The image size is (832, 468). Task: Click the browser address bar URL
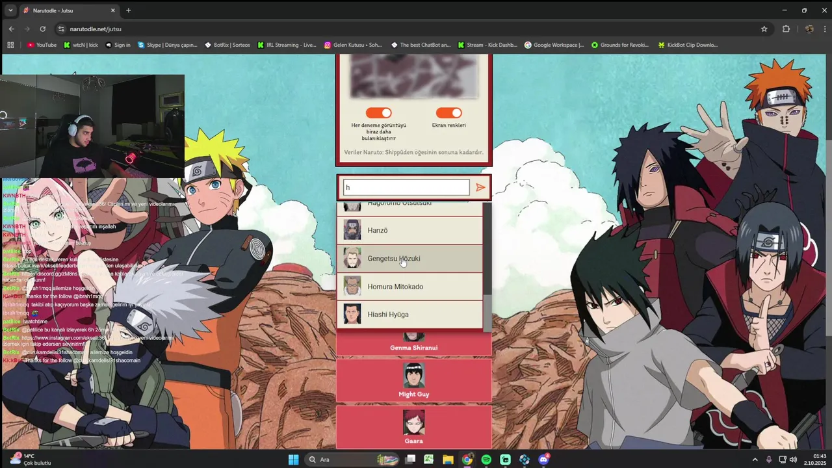tap(96, 29)
